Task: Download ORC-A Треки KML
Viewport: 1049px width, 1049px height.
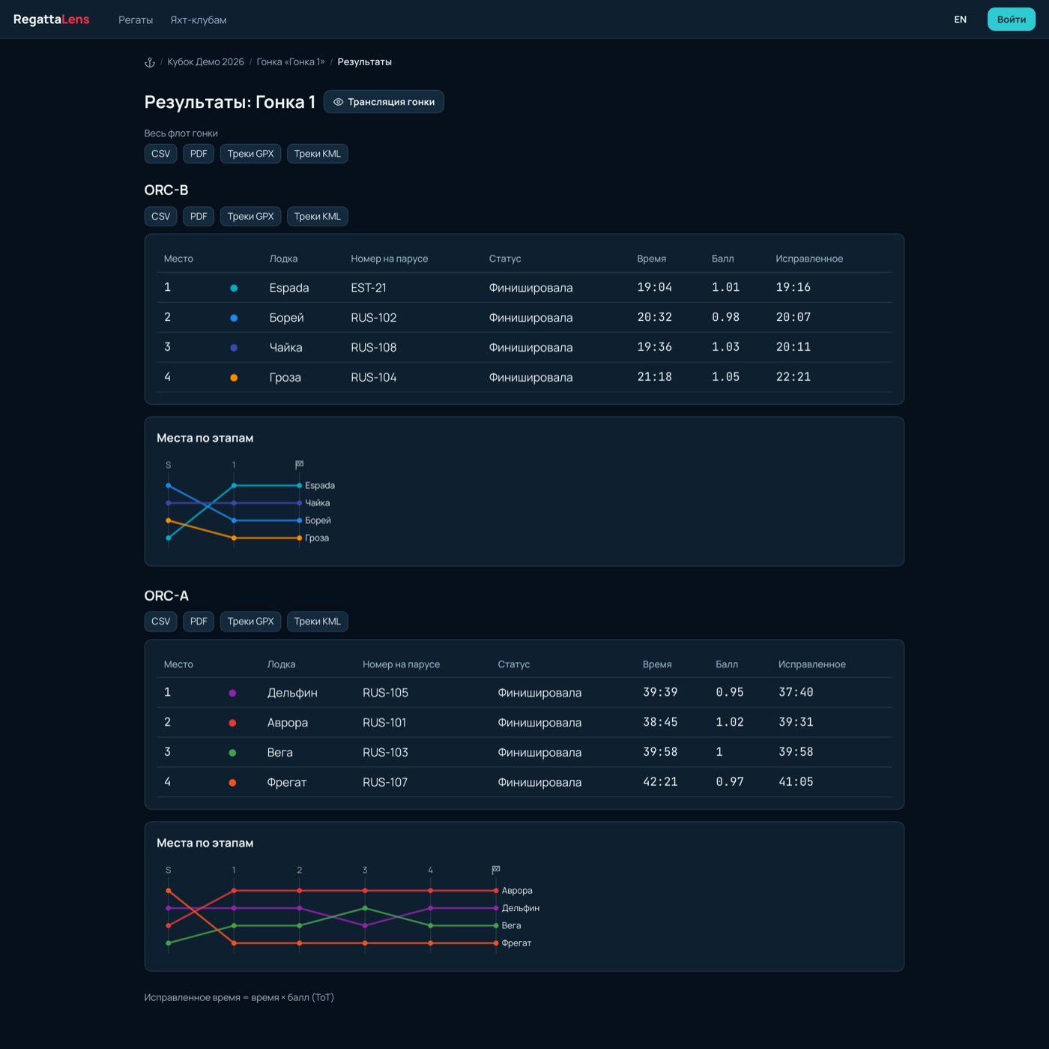Action: pos(318,622)
